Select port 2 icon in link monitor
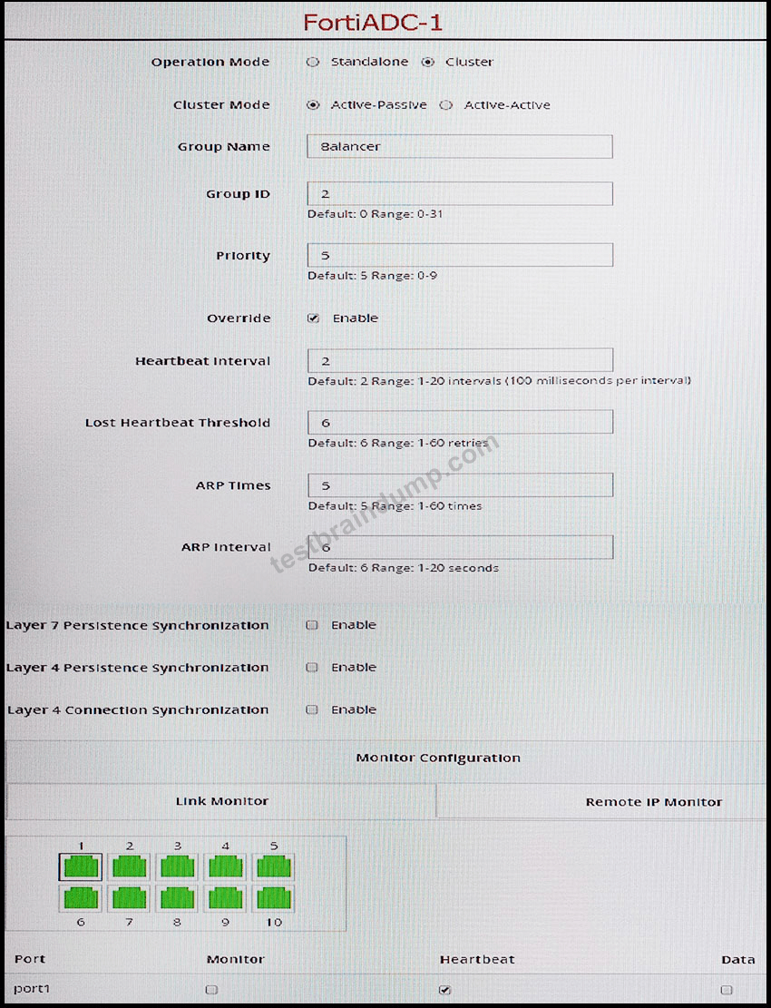This screenshot has width=771, height=1008. point(129,866)
